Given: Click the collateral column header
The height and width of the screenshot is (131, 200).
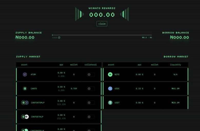Looking at the screenshot, I should (91, 65).
